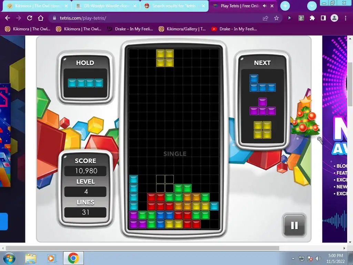This screenshot has width=353, height=265.
Task: Click the browser forward arrow
Action: coord(19,18)
